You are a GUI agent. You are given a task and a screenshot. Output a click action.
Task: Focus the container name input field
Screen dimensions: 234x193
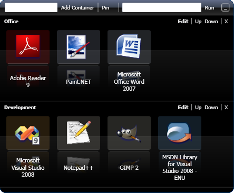point(31,7)
